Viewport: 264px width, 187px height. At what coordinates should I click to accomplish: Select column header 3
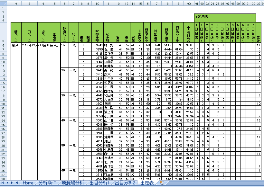pos(29,4)
